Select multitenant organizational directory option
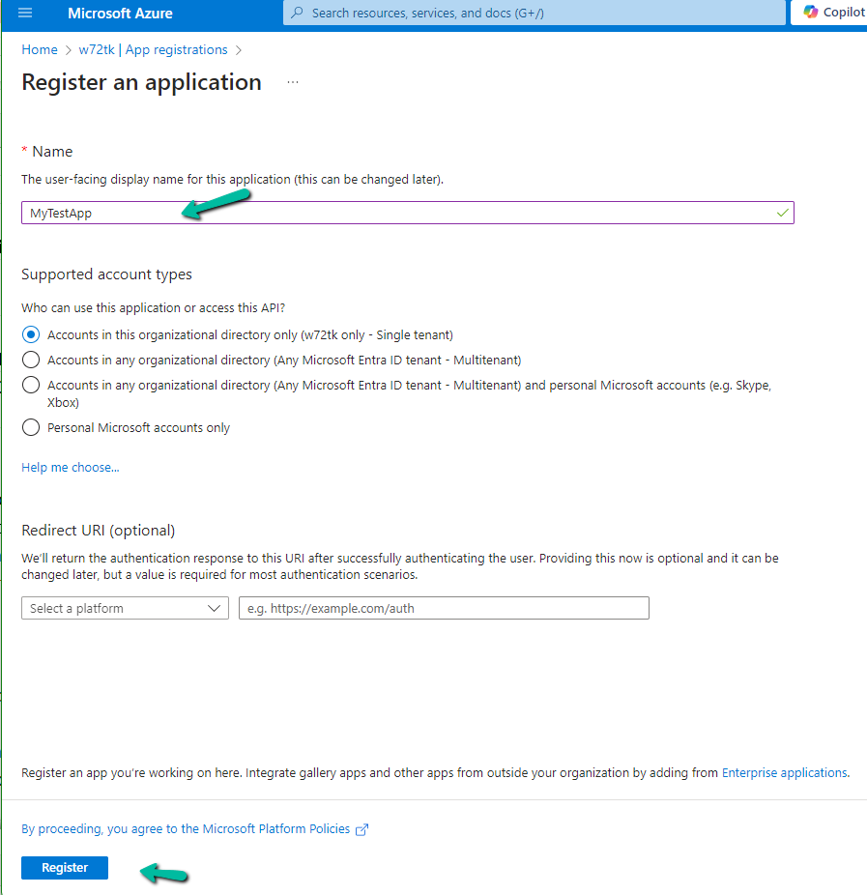Viewport: 867px width, 895px height. pos(31,360)
